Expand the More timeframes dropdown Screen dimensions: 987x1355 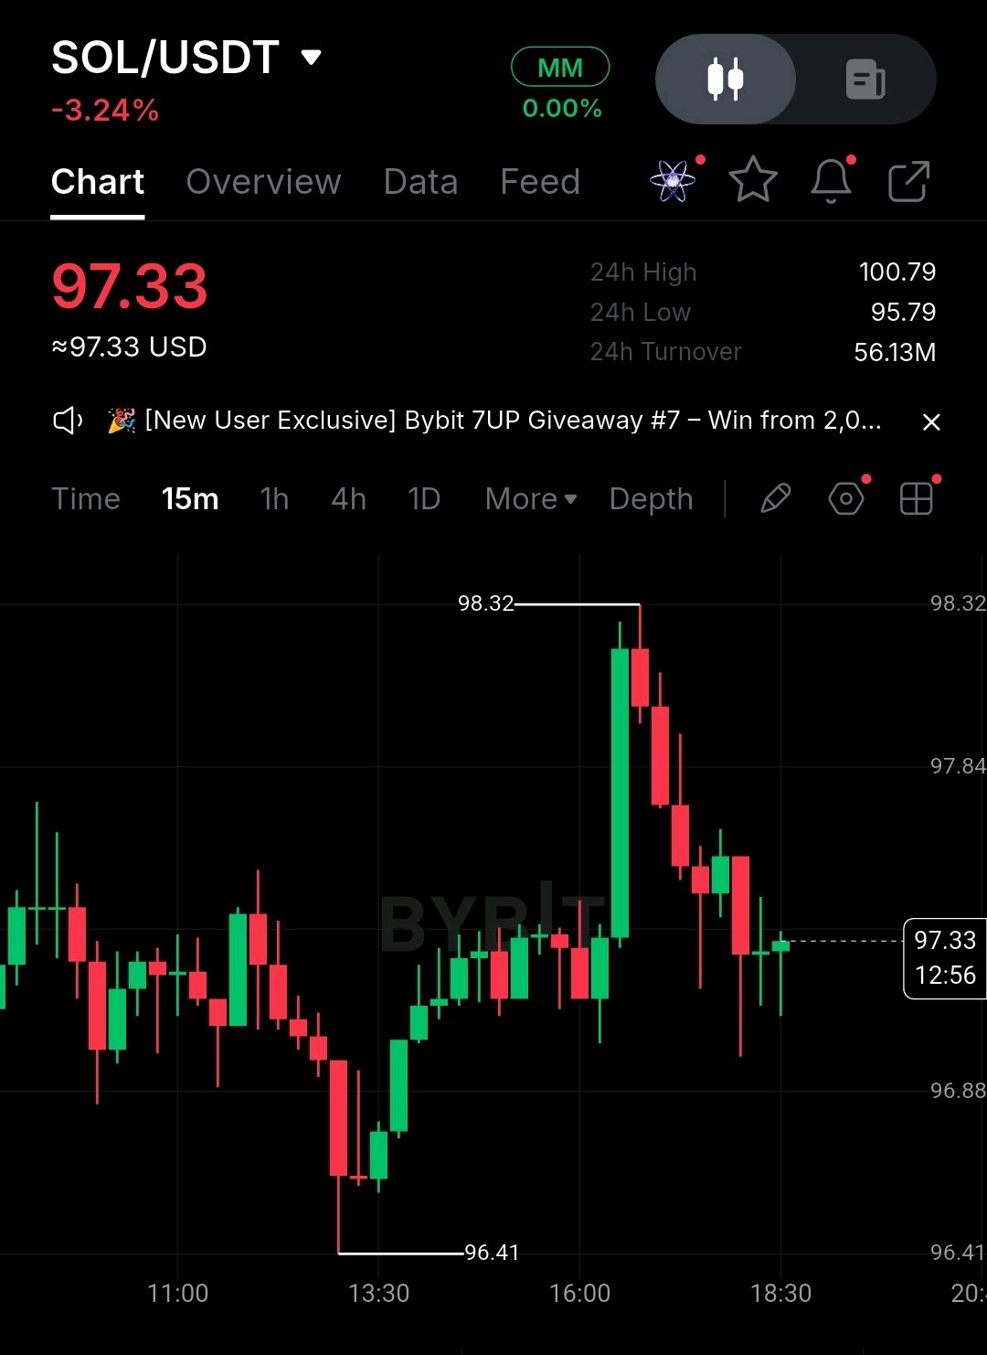(531, 499)
